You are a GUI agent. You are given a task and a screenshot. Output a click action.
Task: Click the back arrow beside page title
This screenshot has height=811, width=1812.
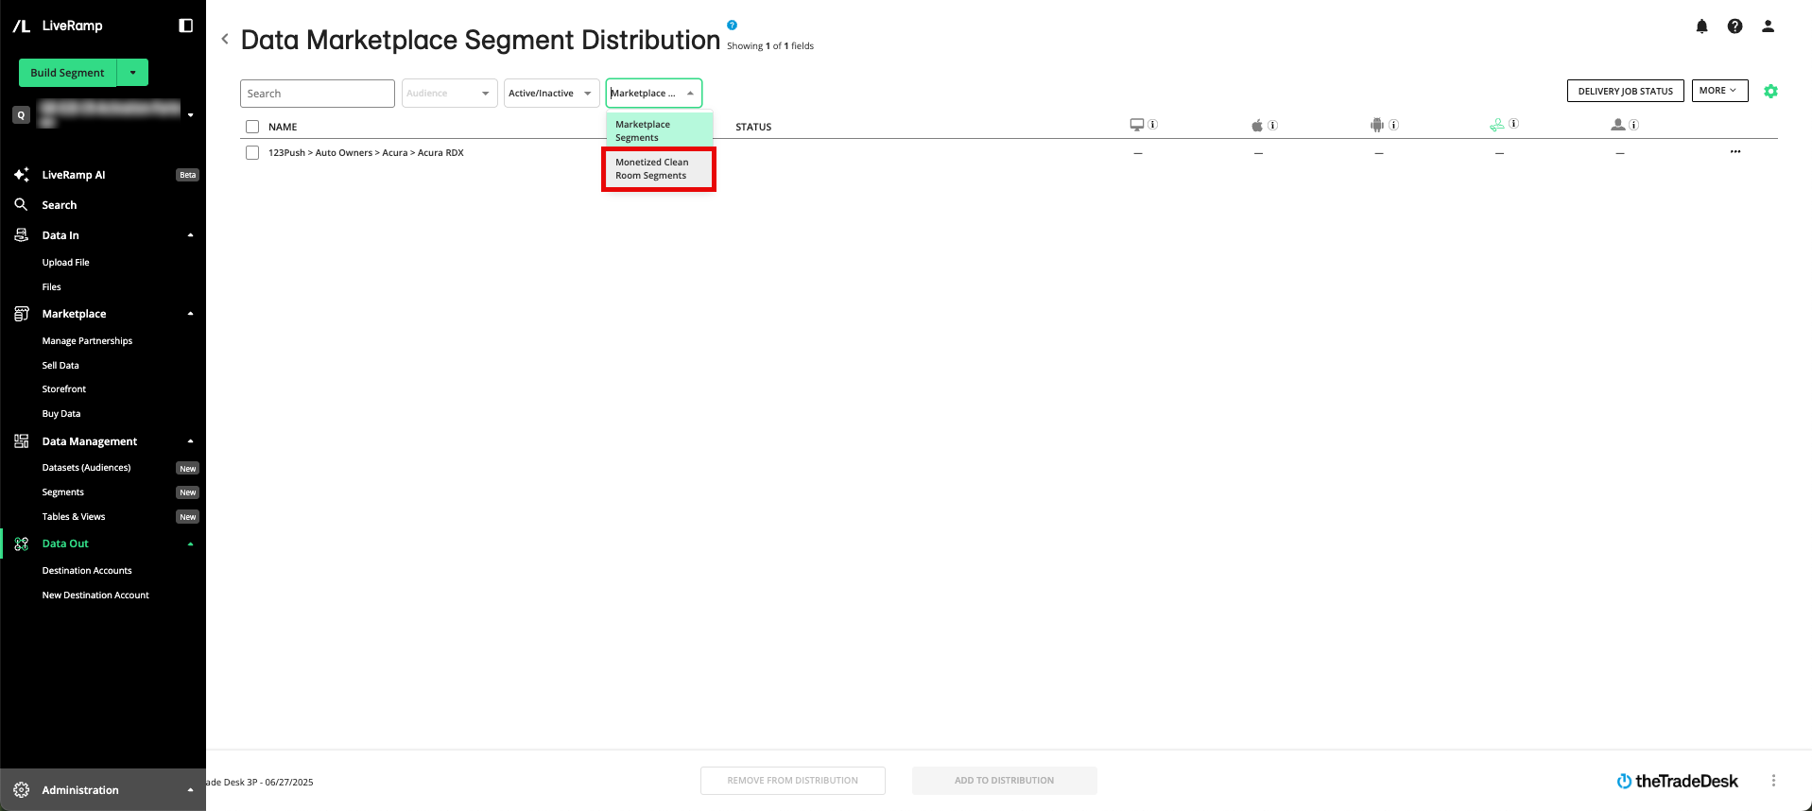[x=225, y=39]
